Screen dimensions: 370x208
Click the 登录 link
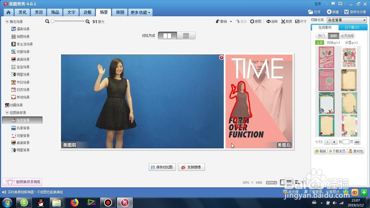coord(318,4)
